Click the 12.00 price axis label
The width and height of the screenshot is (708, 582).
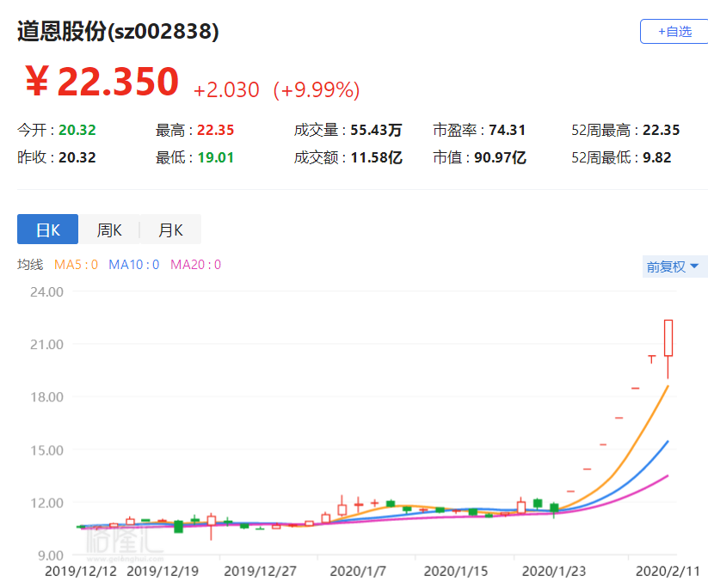click(x=46, y=503)
